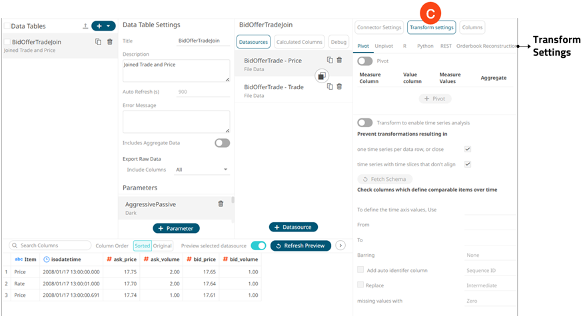Click the isodatetime clock column icon
This screenshot has width=583, height=316.
[x=47, y=259]
